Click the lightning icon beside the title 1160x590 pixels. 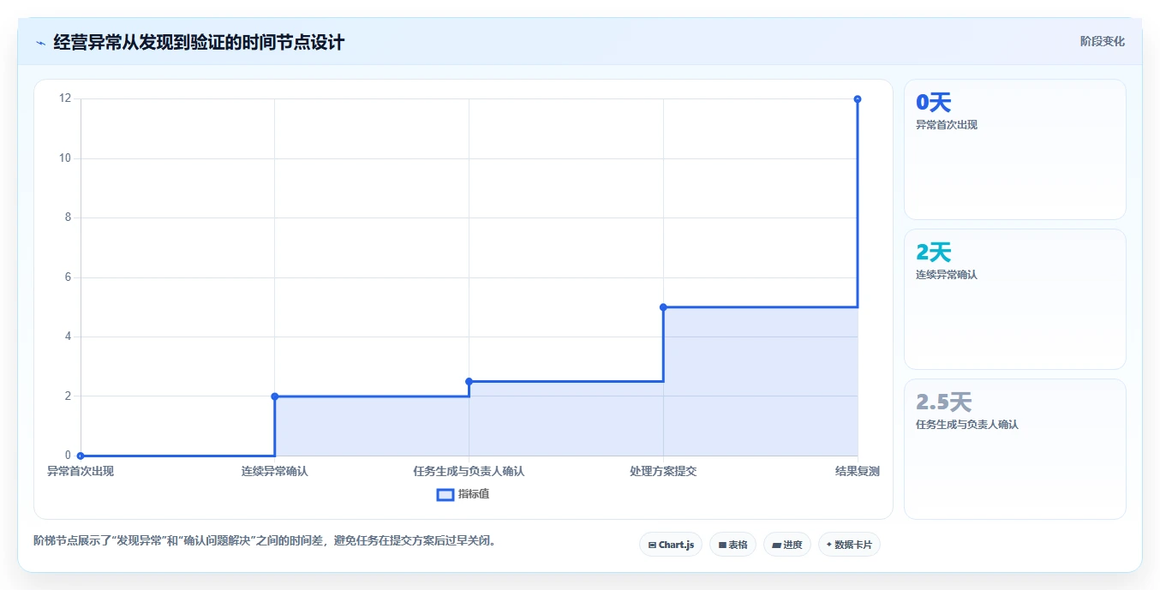40,43
